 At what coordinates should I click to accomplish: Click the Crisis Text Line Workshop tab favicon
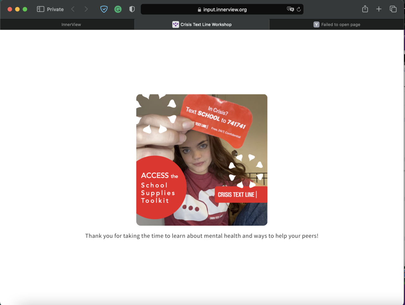tap(176, 24)
